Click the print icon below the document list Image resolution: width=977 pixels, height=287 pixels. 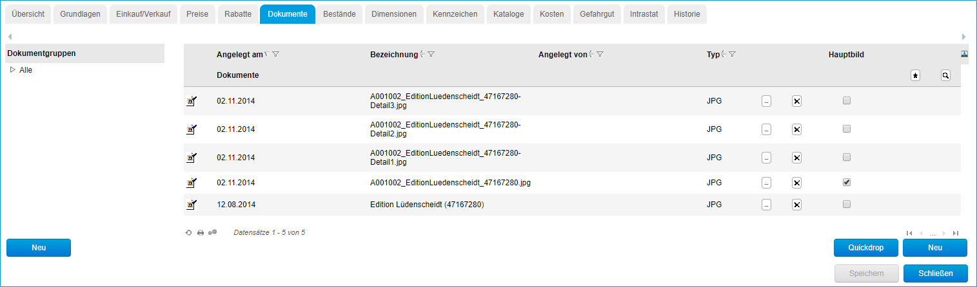tap(201, 232)
